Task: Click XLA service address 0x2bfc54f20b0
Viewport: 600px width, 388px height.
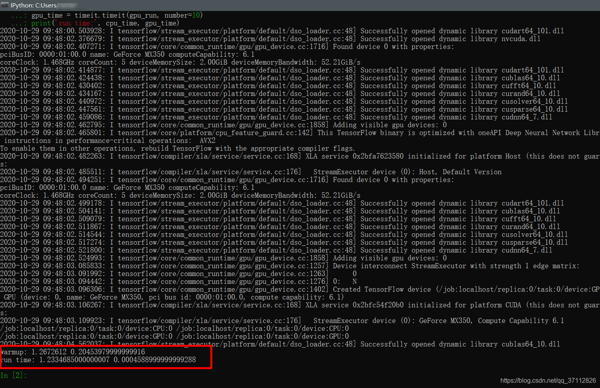Action: coord(378,305)
